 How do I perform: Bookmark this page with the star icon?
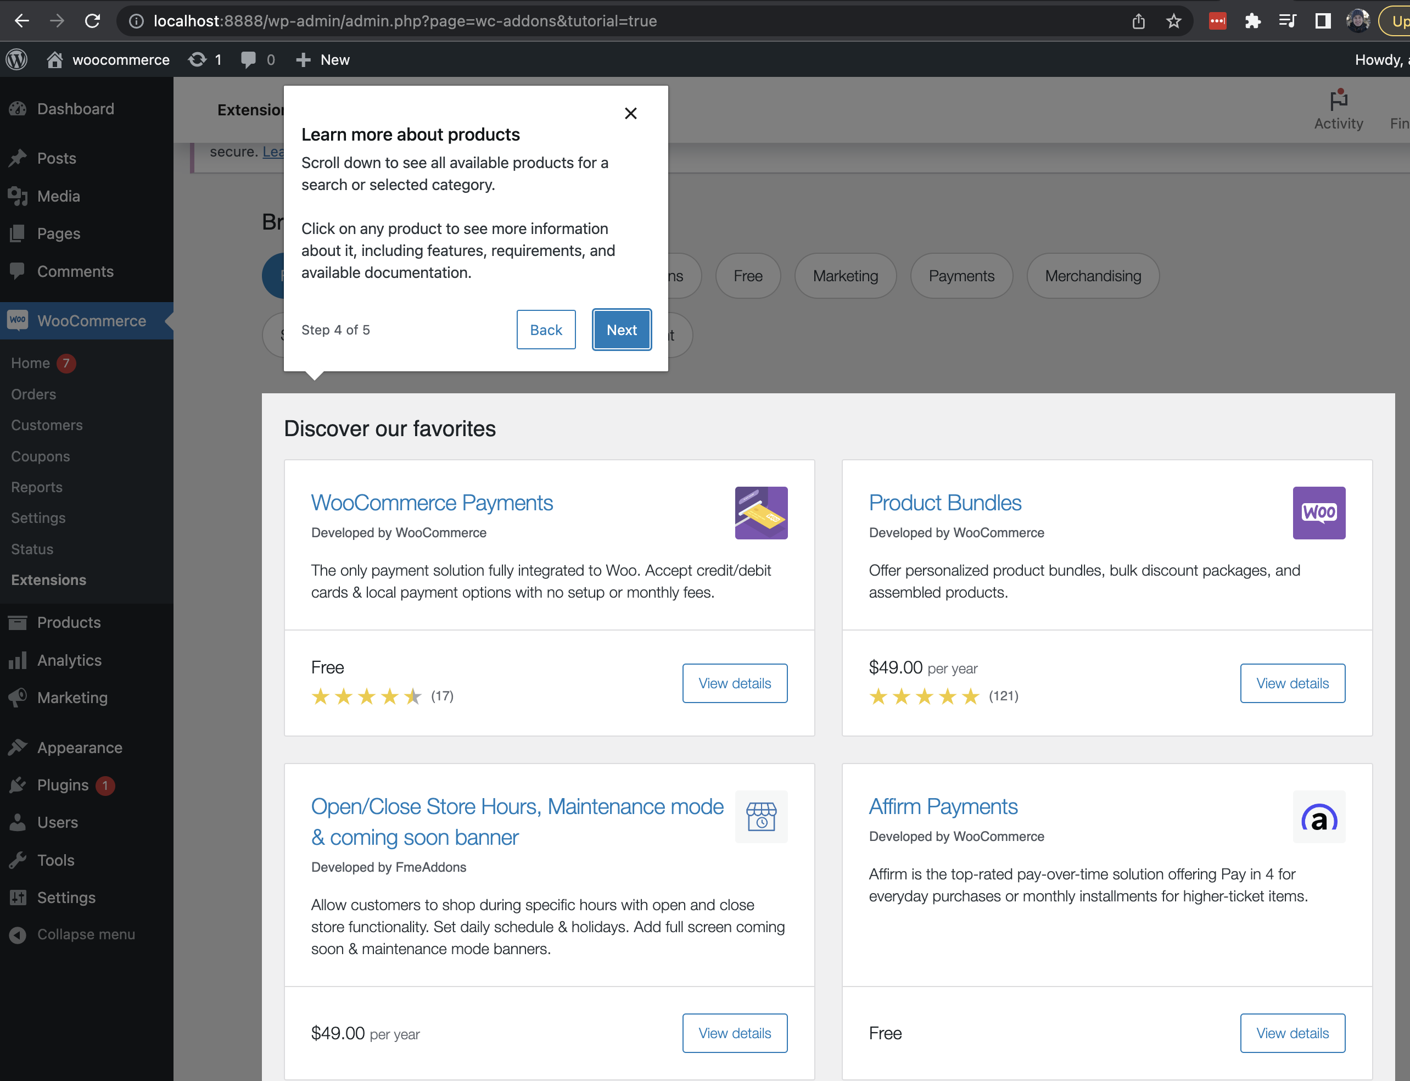point(1174,21)
